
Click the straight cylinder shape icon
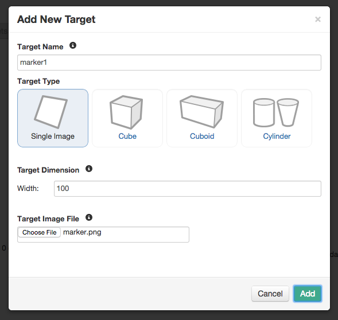(x=264, y=112)
